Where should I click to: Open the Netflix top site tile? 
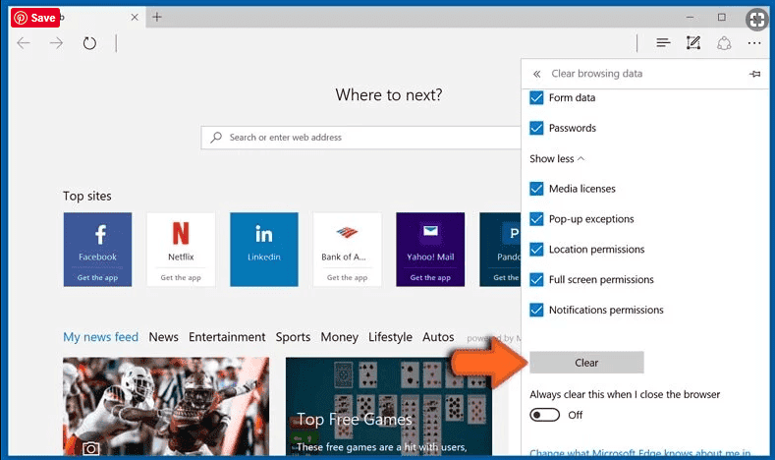181,250
